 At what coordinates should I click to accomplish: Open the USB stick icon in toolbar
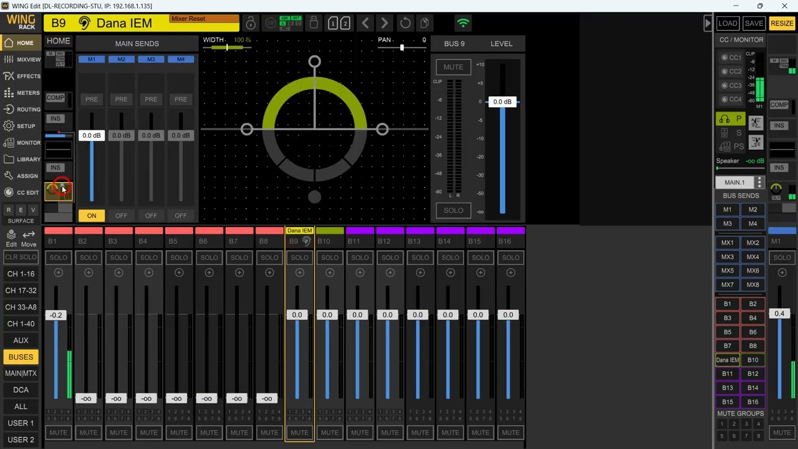click(x=314, y=23)
